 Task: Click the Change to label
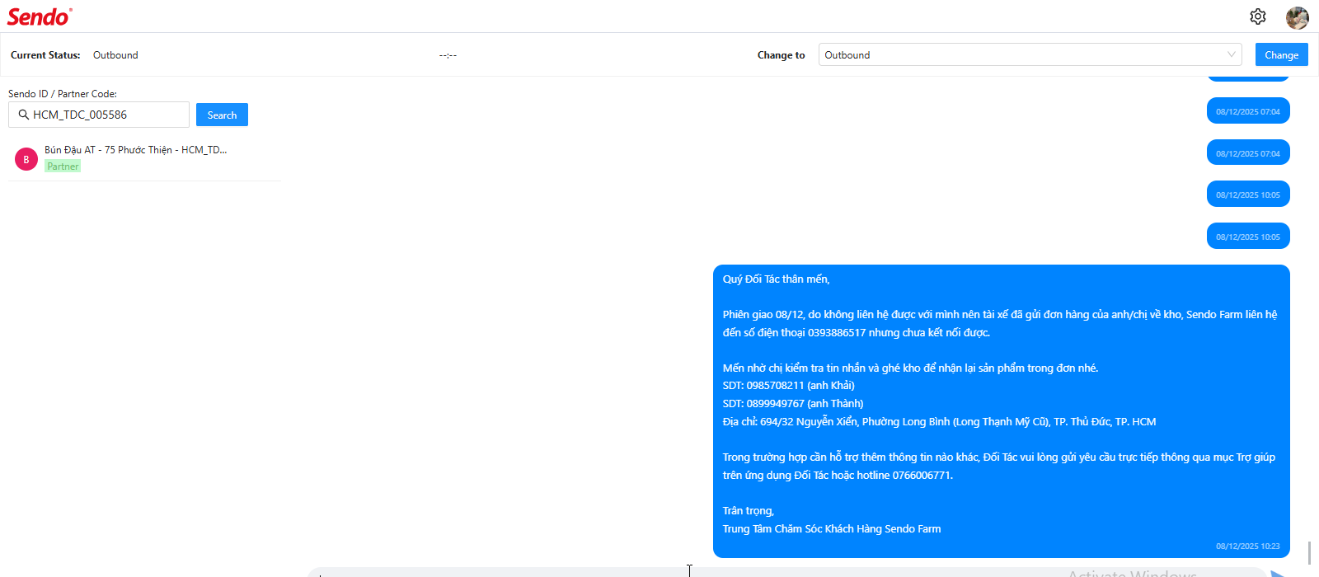click(781, 55)
